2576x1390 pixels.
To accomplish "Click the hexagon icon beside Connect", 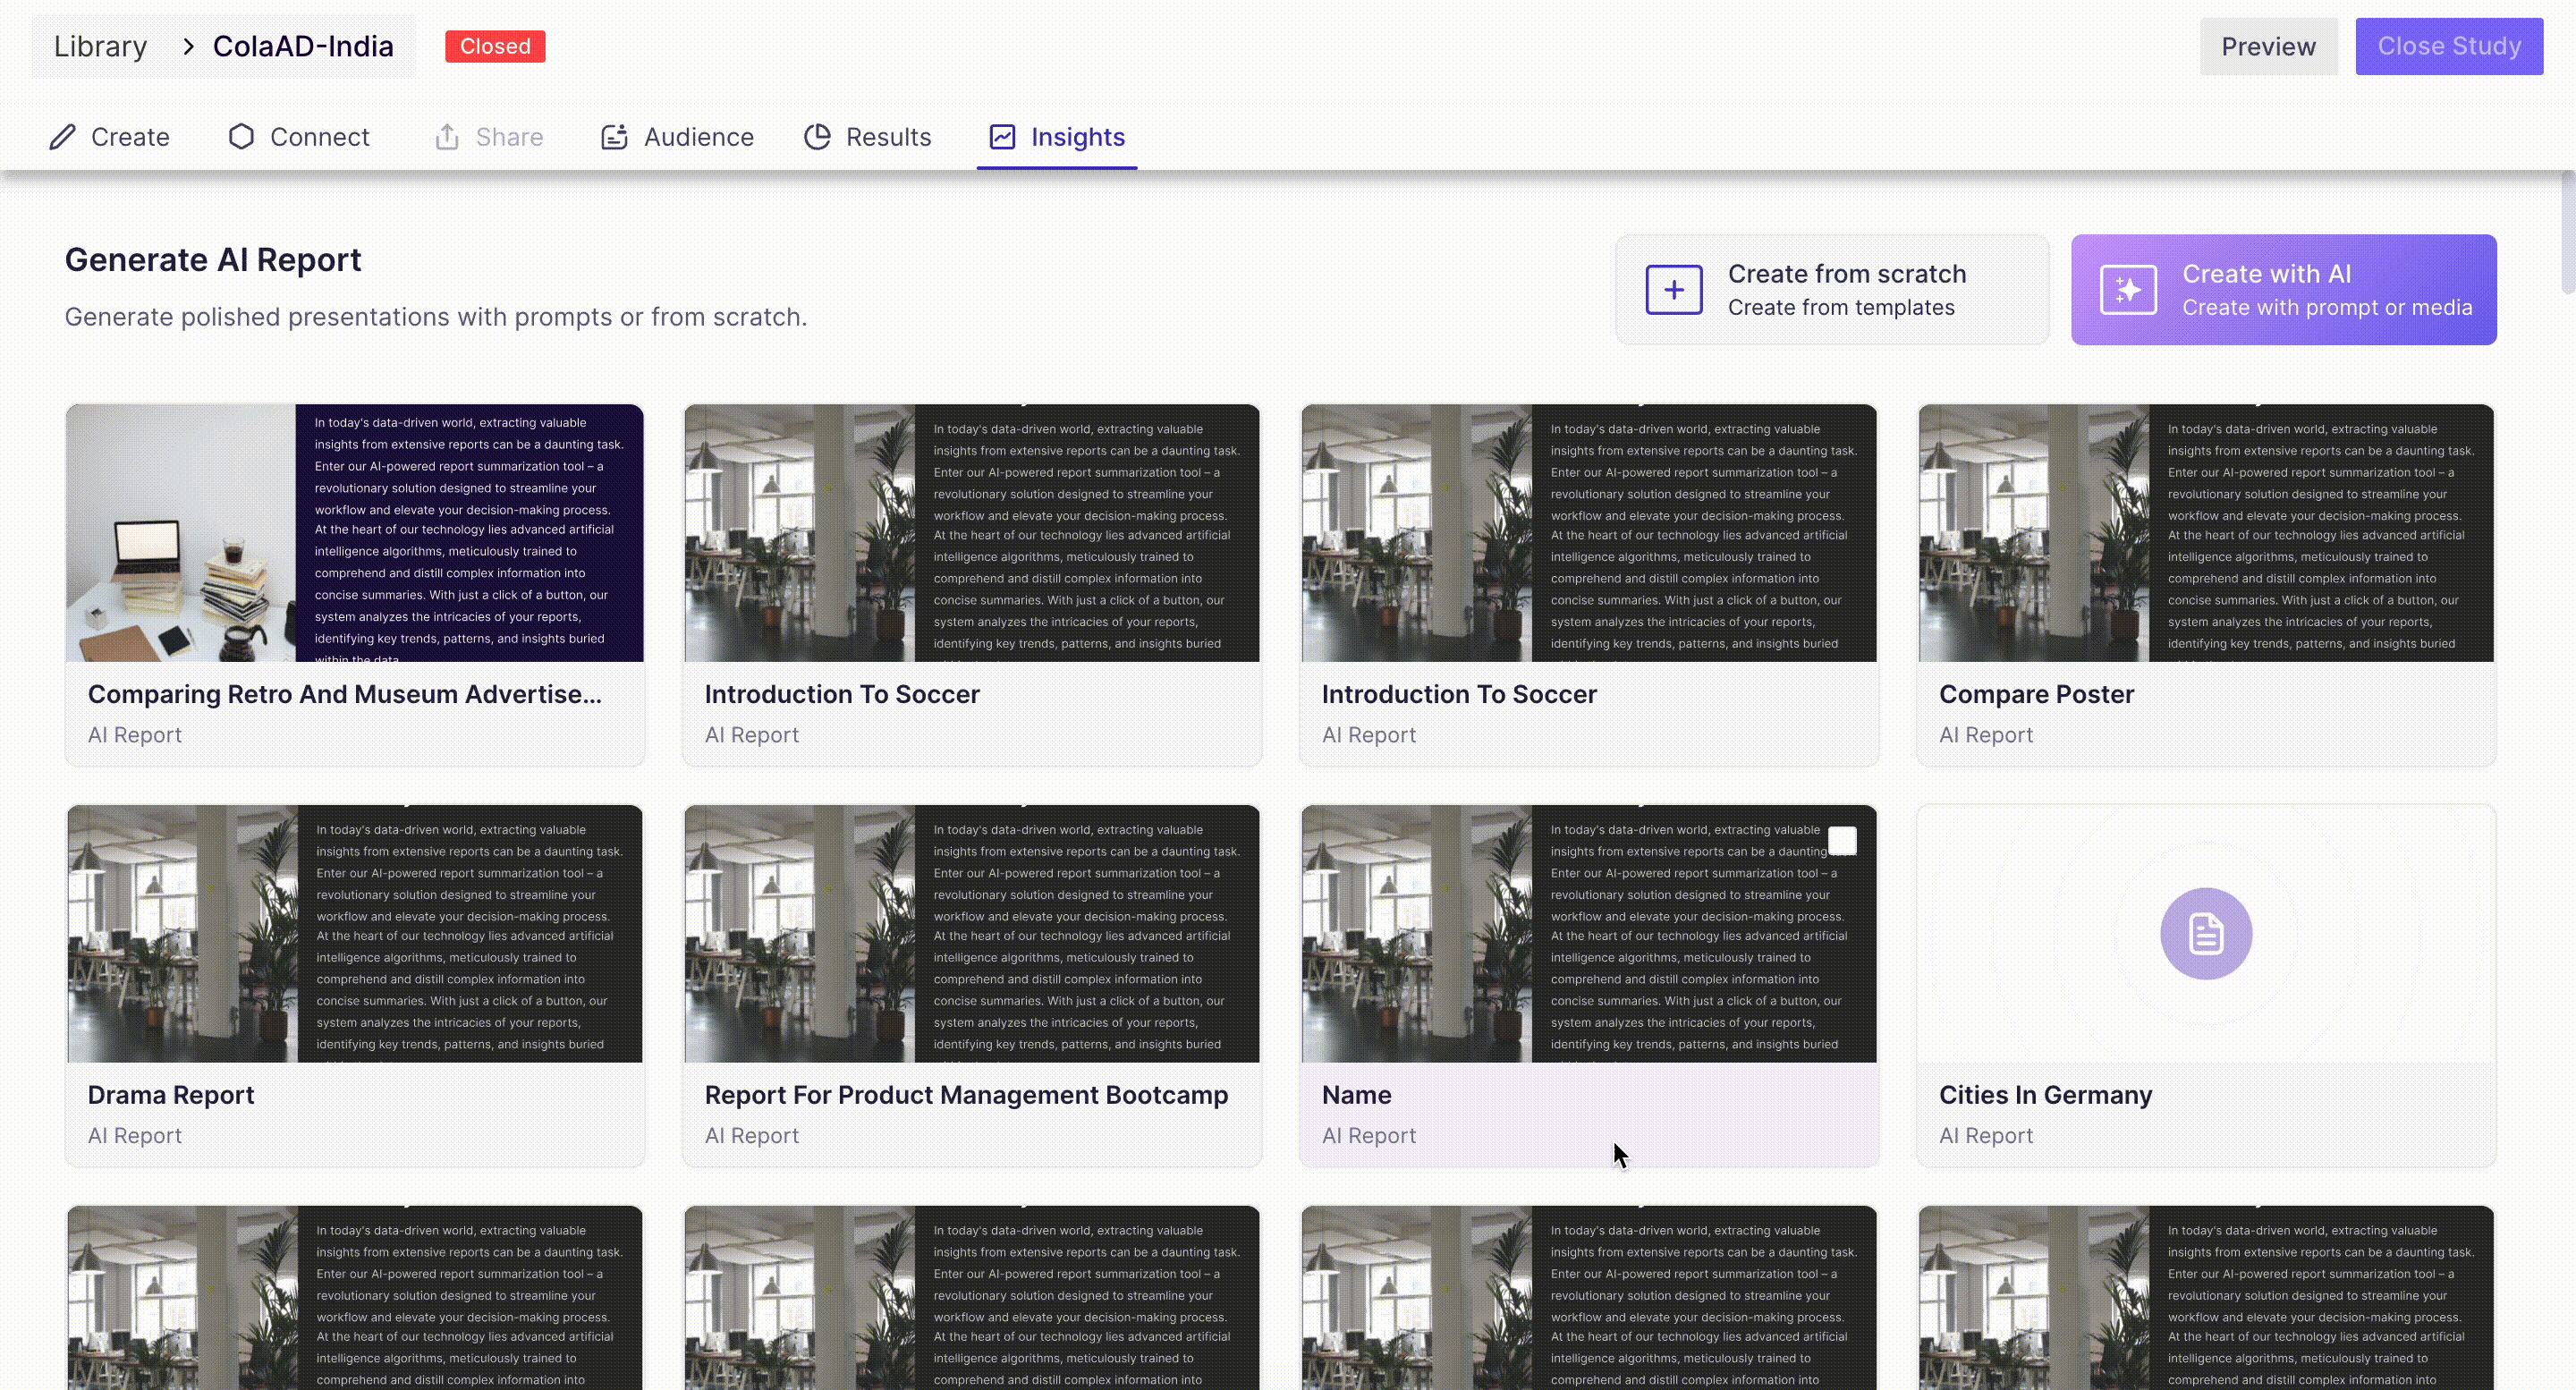I will [x=241, y=137].
